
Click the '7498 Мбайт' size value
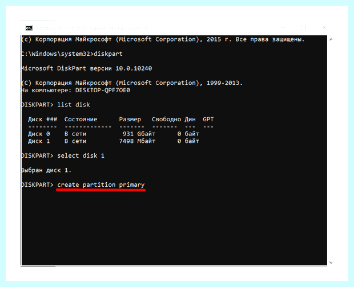point(137,141)
